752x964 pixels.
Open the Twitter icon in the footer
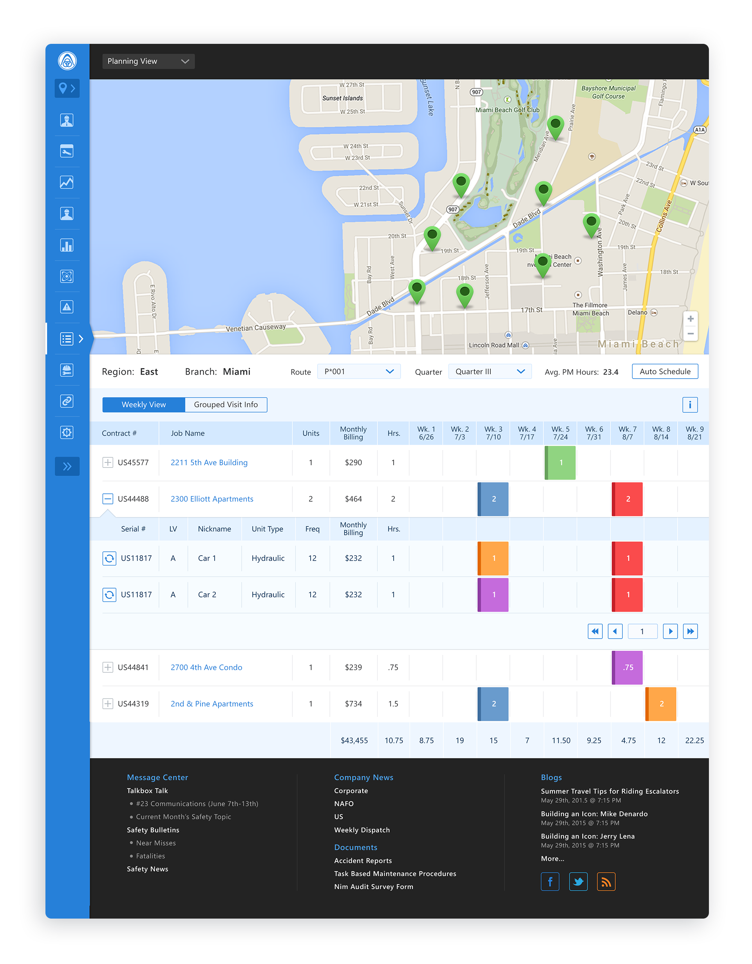[578, 882]
